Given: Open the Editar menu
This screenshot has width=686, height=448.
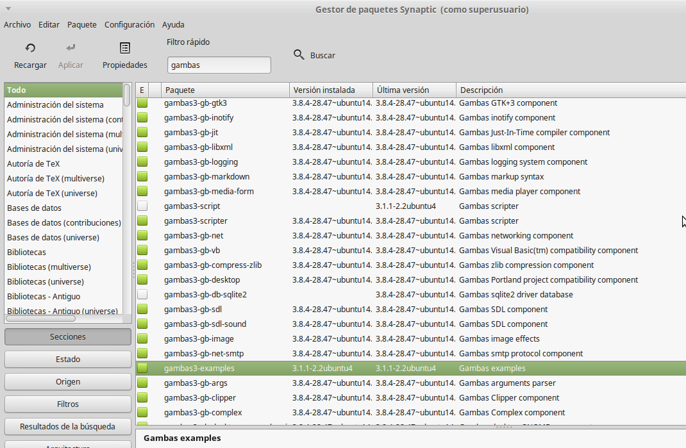Looking at the screenshot, I should [49, 24].
